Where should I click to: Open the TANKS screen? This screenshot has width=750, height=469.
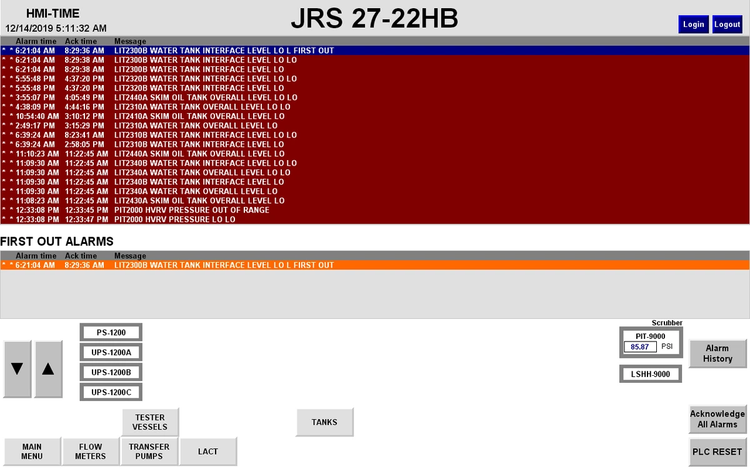(324, 422)
